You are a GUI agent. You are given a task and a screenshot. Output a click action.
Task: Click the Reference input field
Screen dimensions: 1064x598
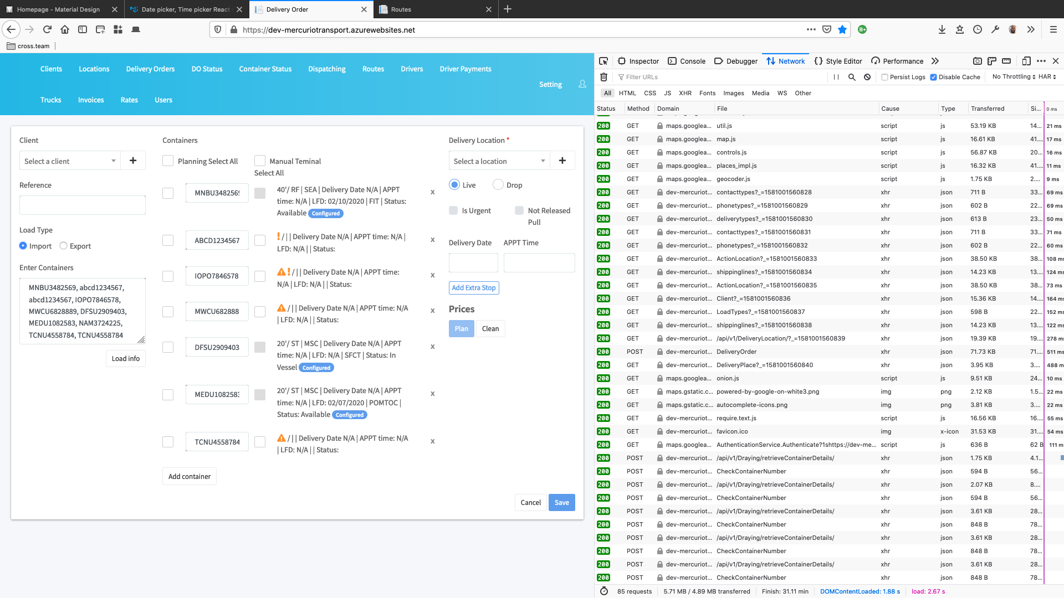(83, 205)
